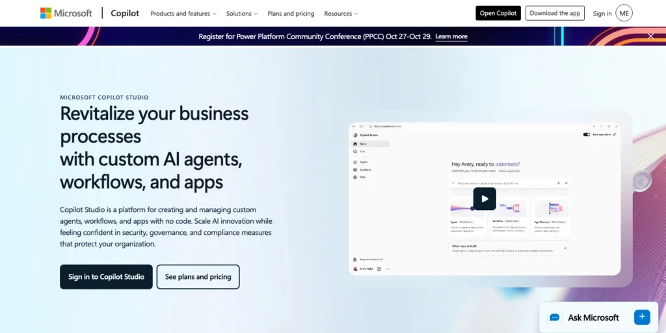Screen dimensions: 666x333
Task: Dismiss the PPCC conference banner
Action: pos(650,36)
